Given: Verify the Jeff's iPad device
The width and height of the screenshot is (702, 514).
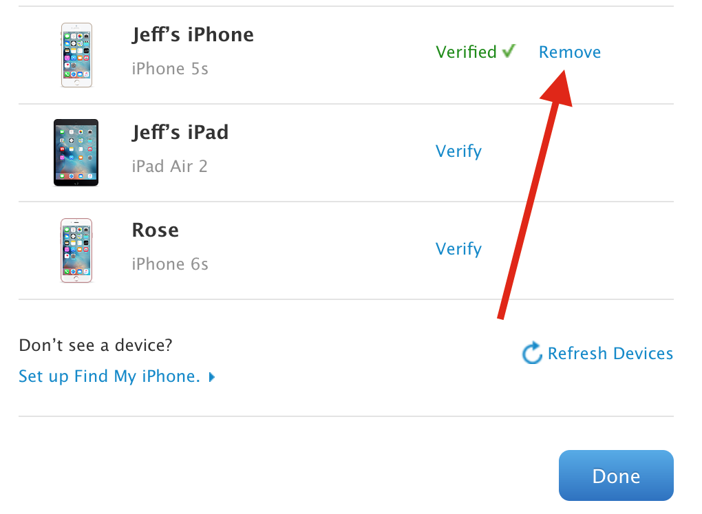Looking at the screenshot, I should [x=458, y=151].
